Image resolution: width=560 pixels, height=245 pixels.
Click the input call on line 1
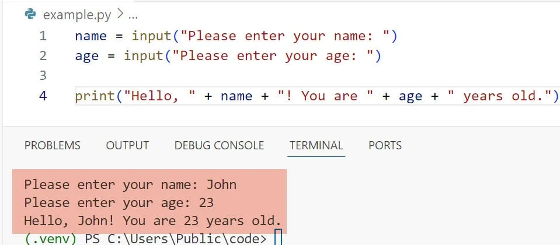[x=151, y=36]
